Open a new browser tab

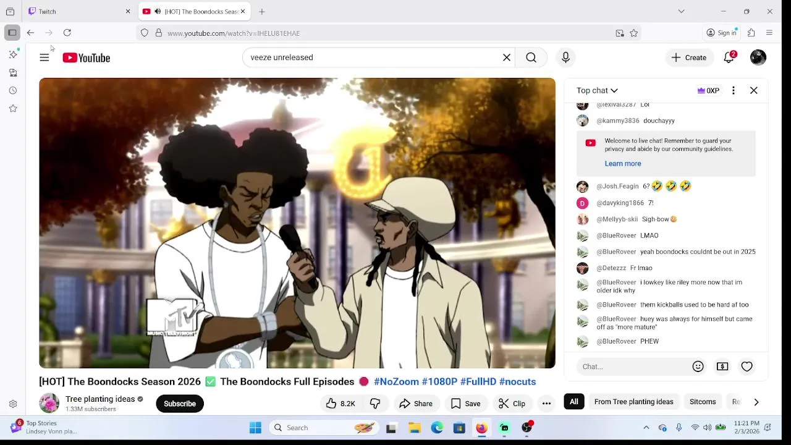(x=262, y=11)
